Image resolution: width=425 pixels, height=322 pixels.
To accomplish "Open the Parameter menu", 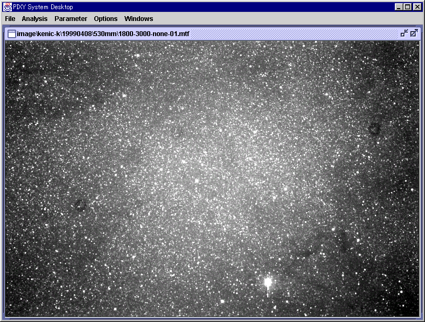I will pyautogui.click(x=71, y=19).
